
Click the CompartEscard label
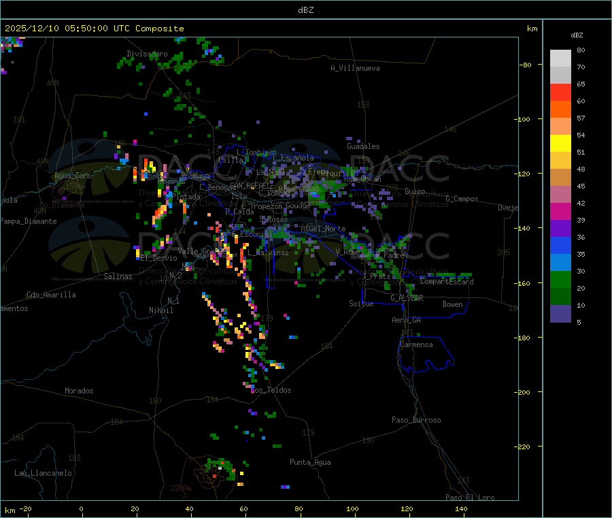pyautogui.click(x=447, y=281)
